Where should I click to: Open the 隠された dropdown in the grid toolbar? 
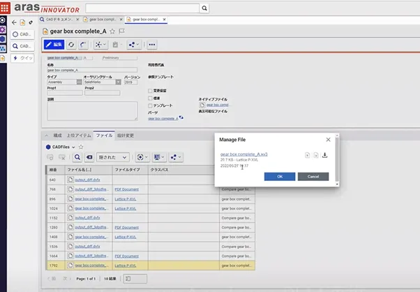(x=113, y=157)
